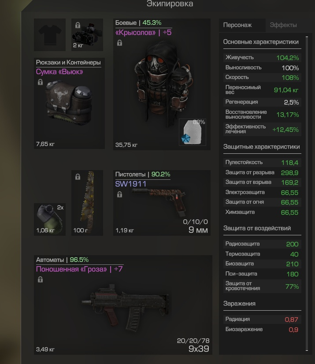Viewport: 315px width, 364px height.
Task: Toggle the lock on the knife slot
Action: (x=78, y=177)
